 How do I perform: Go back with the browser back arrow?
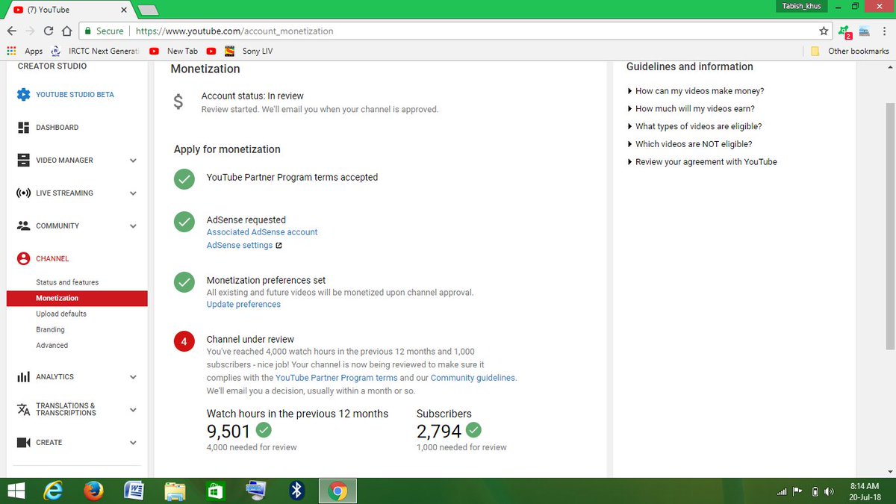[11, 31]
